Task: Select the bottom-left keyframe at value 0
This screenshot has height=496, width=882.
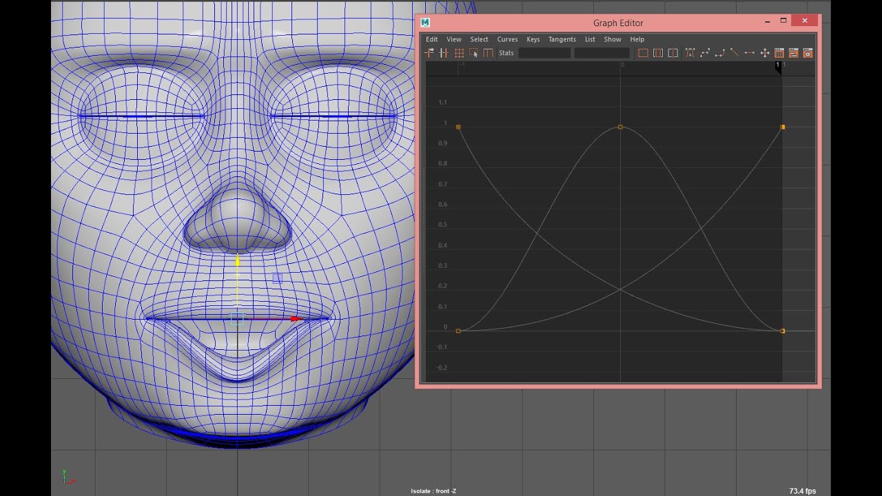Action: coord(458,331)
